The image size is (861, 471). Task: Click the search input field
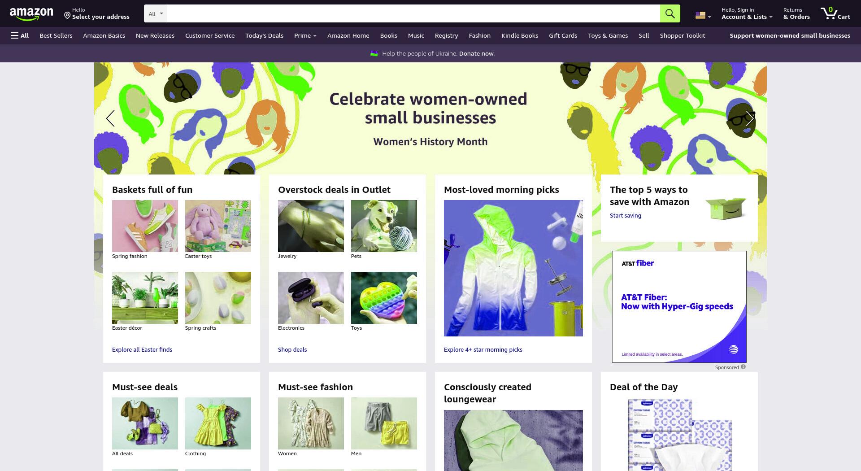(x=413, y=13)
